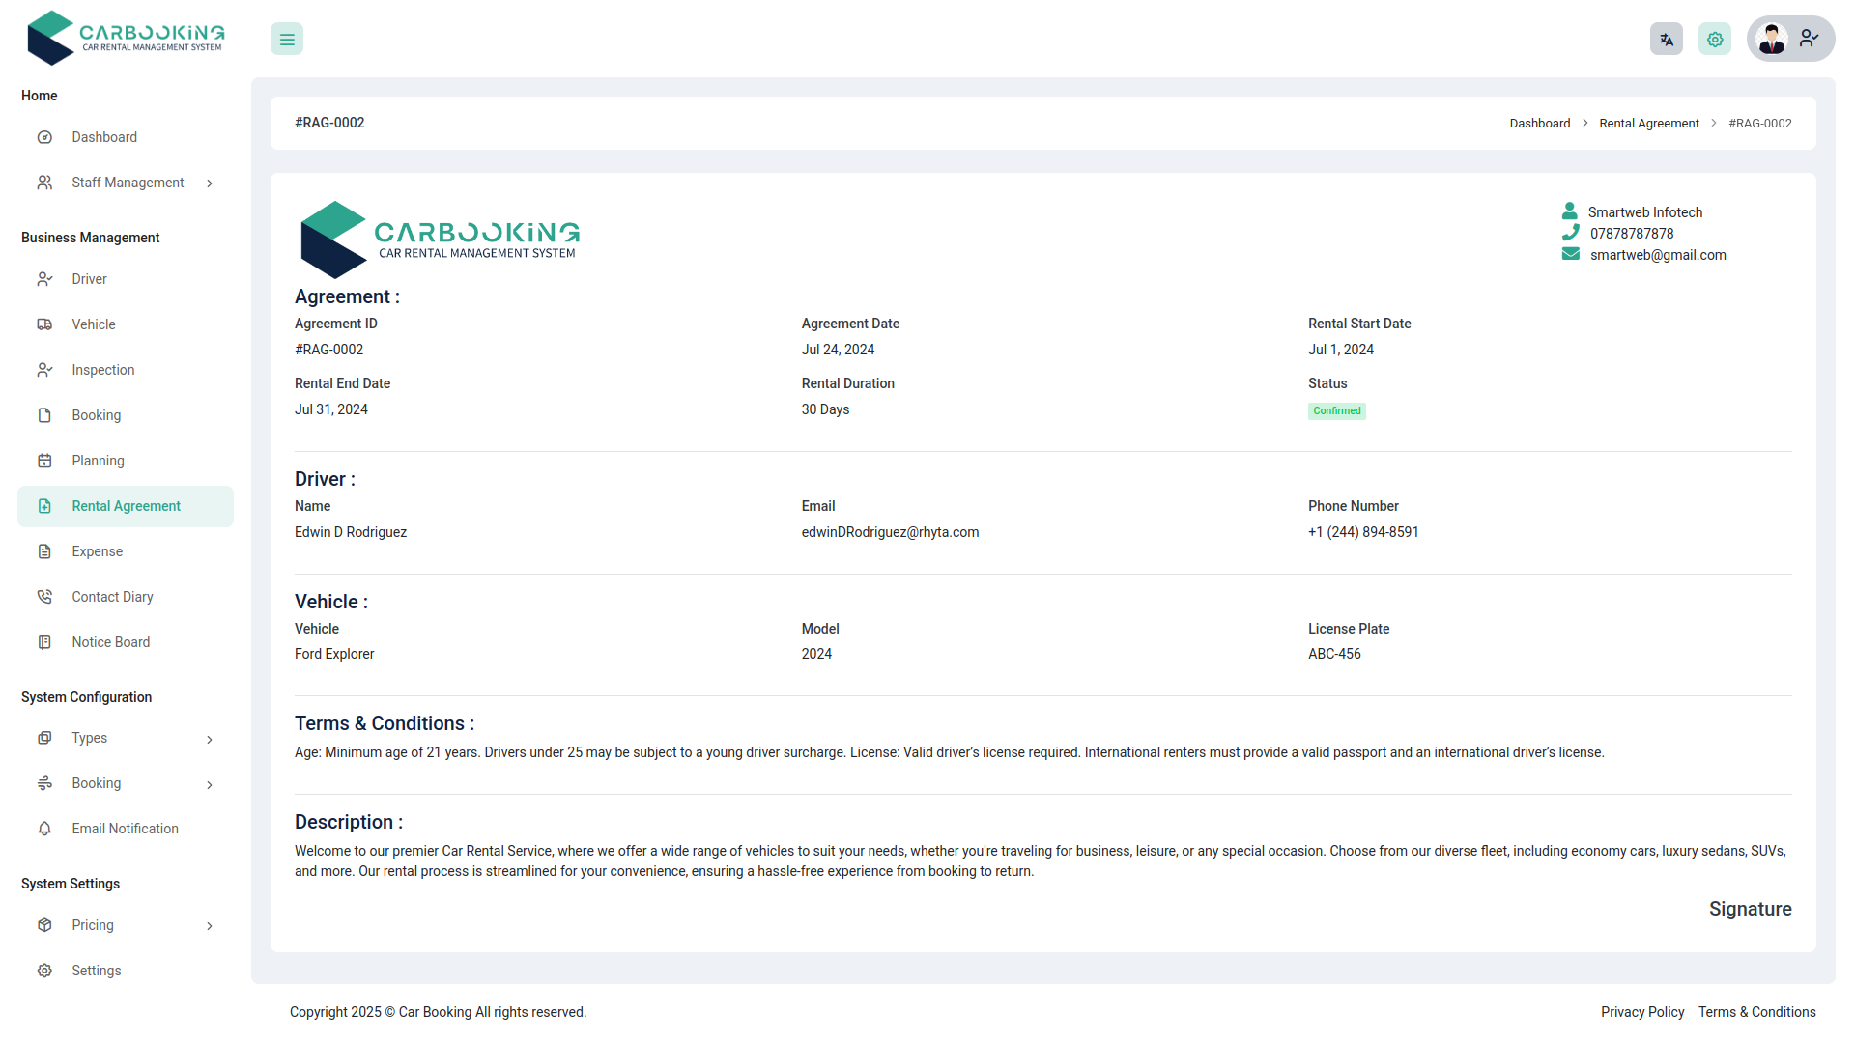Open the Contact Diary icon

click(x=45, y=596)
